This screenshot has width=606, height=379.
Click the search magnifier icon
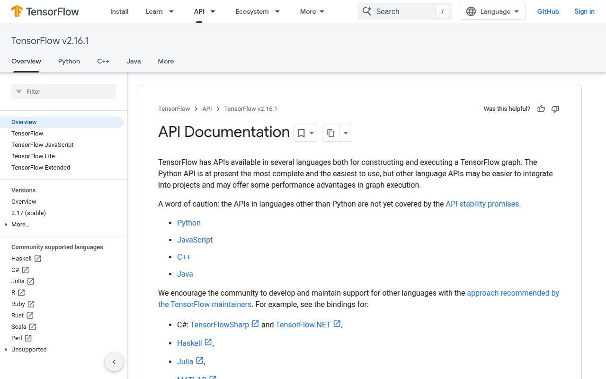[367, 11]
